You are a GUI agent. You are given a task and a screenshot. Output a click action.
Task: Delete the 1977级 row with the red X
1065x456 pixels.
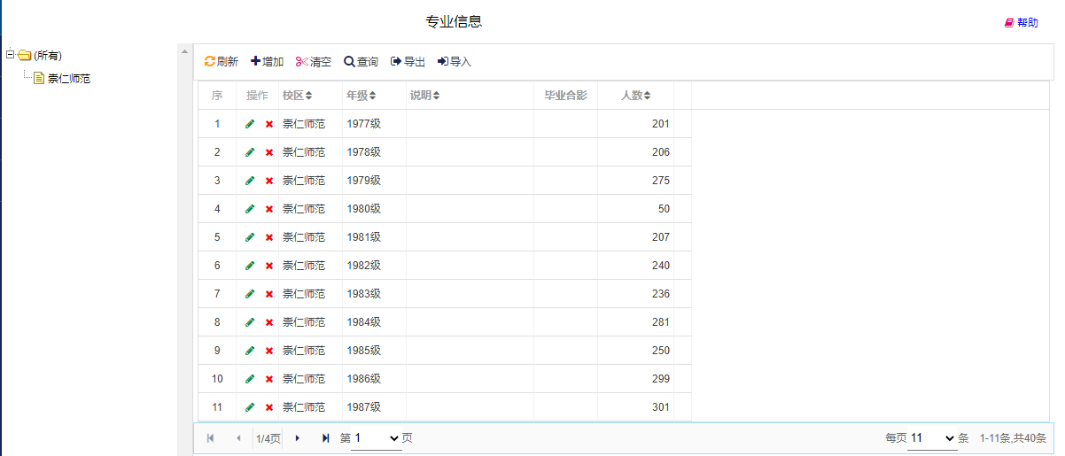click(269, 124)
